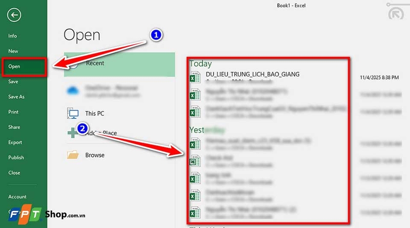This screenshot has height=228, width=410.
Task: Select New in the sidebar
Action: [x=13, y=51]
